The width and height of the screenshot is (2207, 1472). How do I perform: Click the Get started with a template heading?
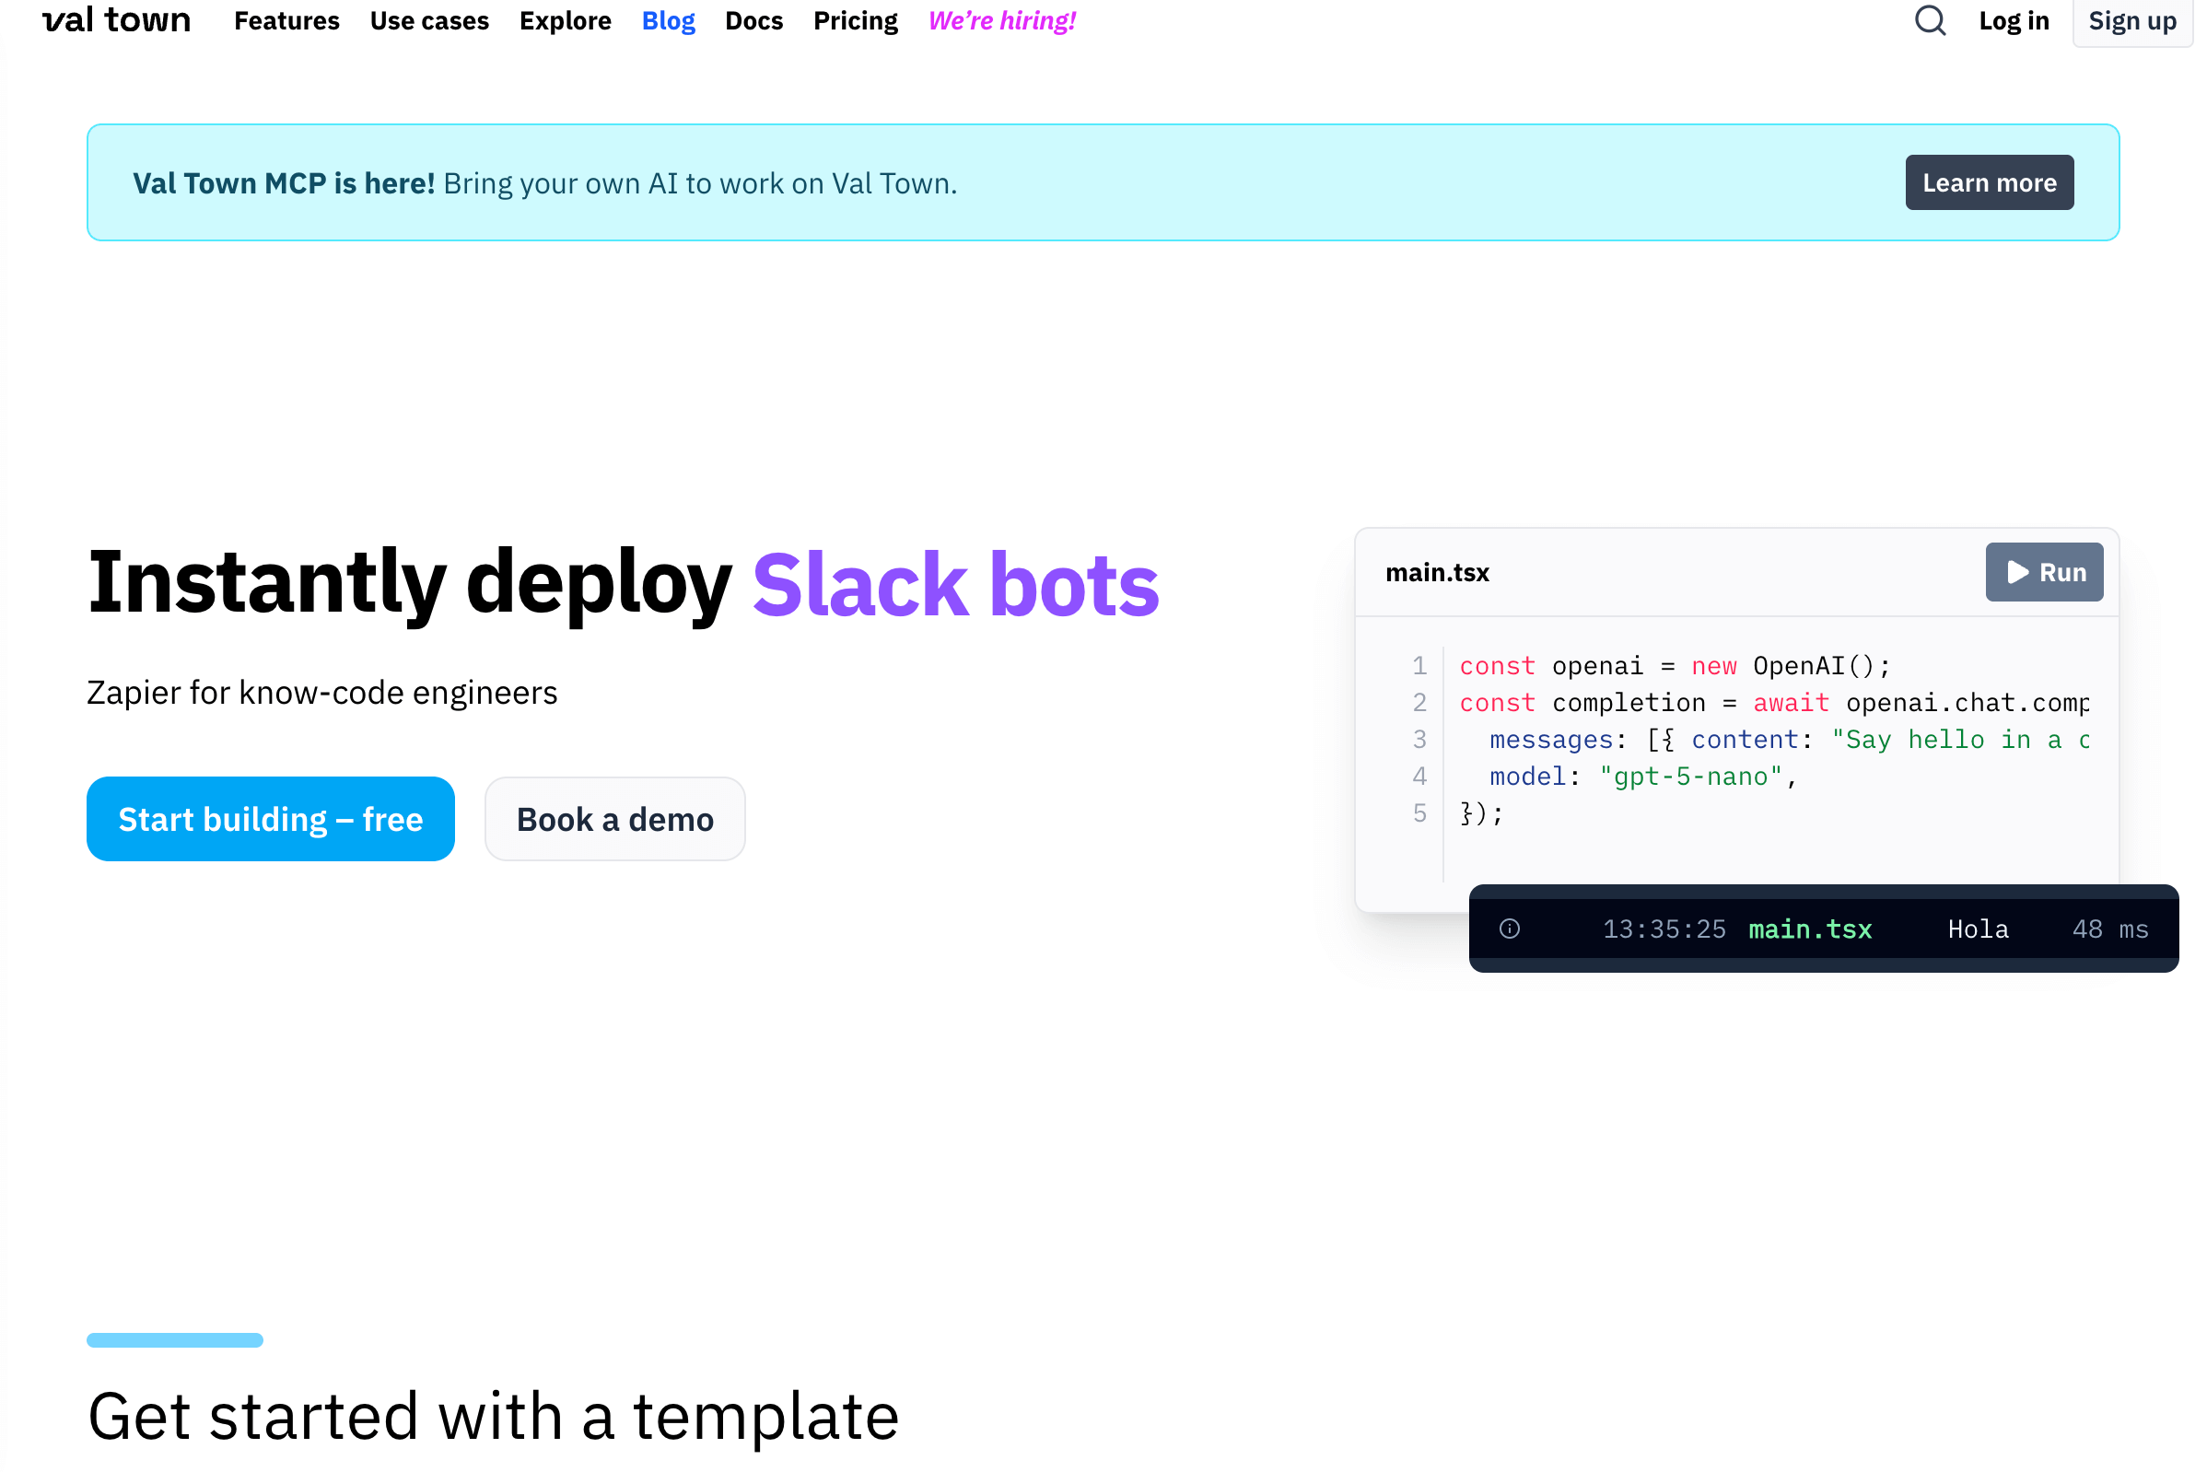493,1415
